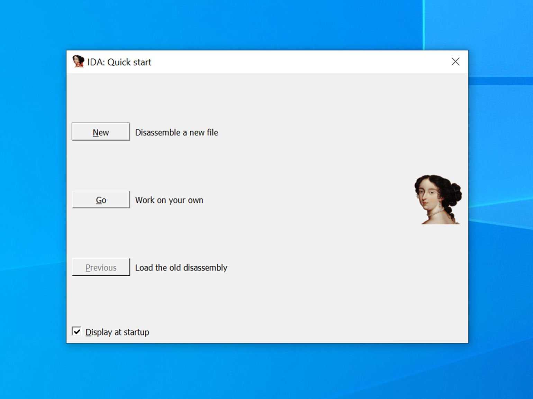Image resolution: width=533 pixels, height=399 pixels.
Task: Click the blank dialog area above the New button
Action: 242,97
